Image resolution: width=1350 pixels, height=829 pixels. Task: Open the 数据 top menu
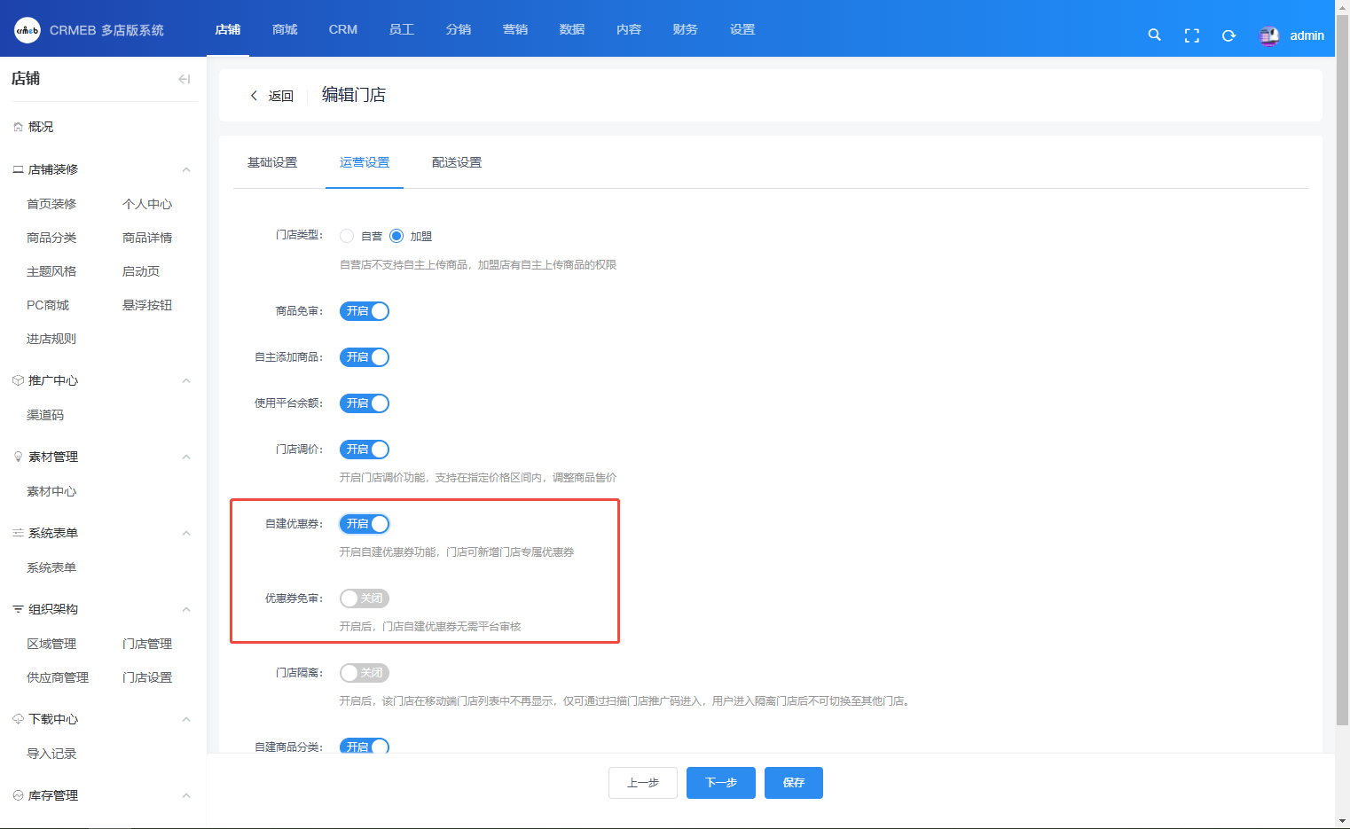pyautogui.click(x=572, y=29)
